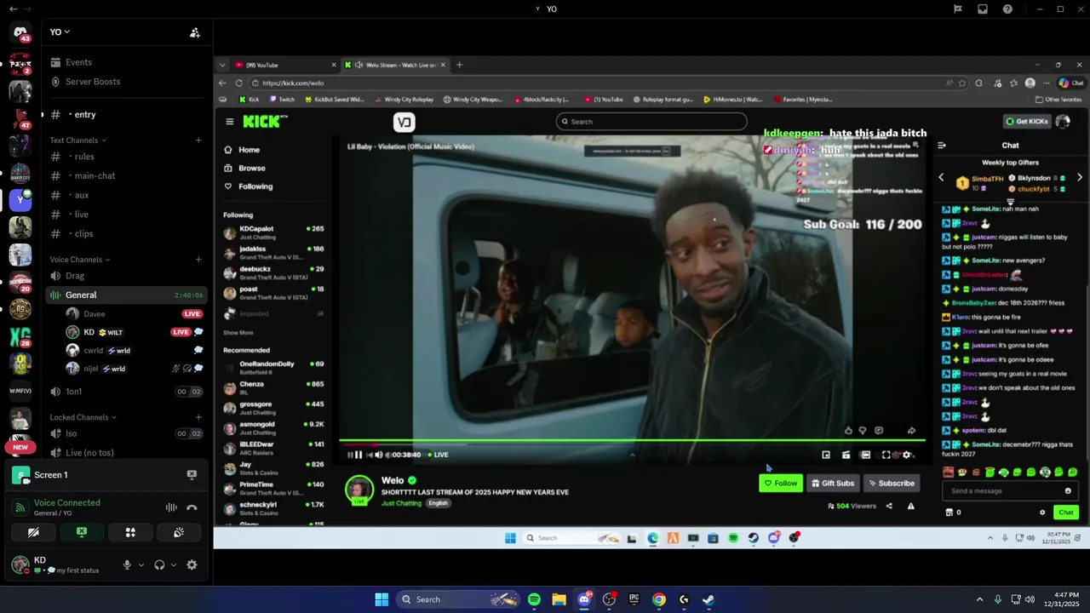Screen dimensions: 1090x613
Task: Click the Get KICKs button
Action: [1027, 122]
